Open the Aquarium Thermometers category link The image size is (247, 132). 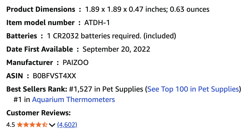(73, 100)
